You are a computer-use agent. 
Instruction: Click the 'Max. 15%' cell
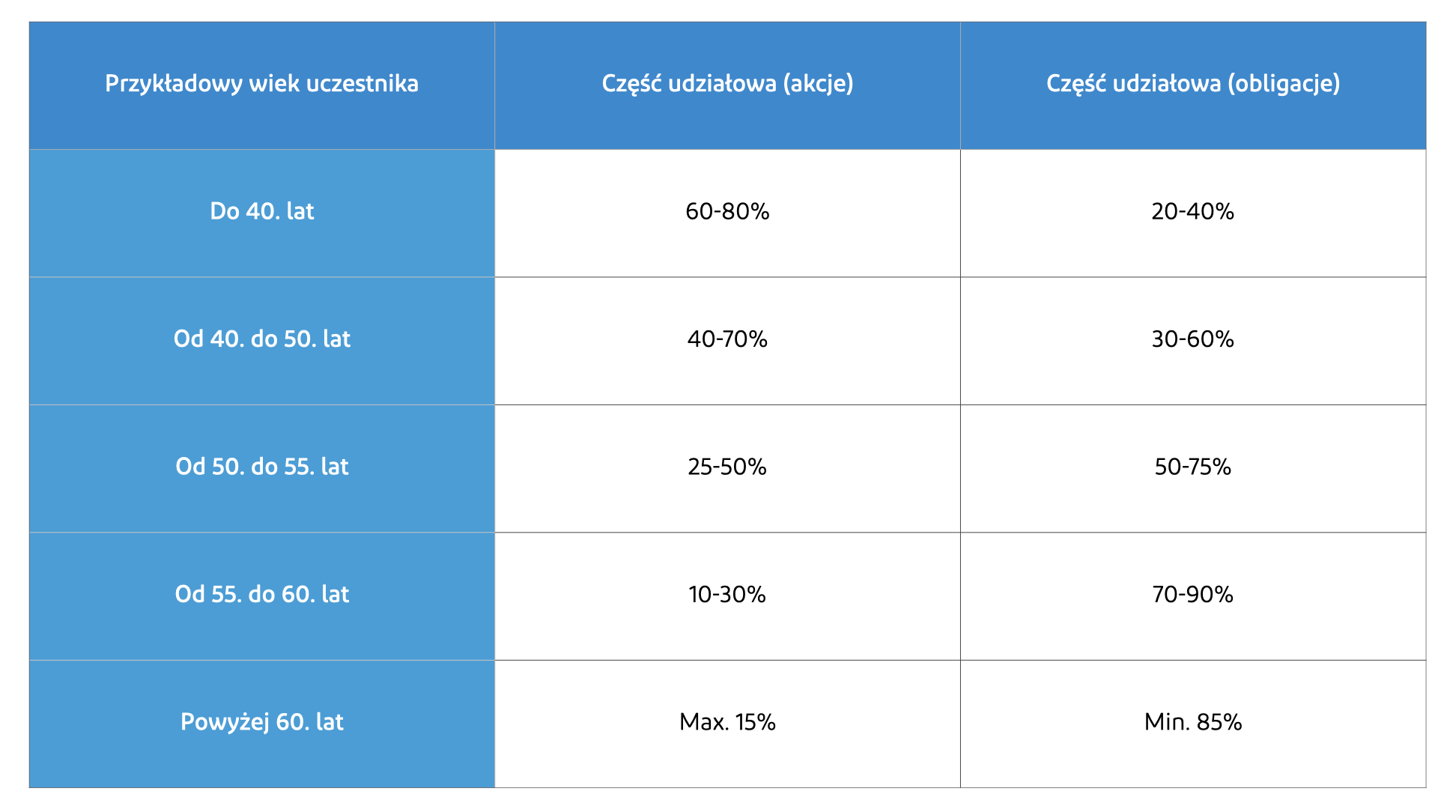[727, 724]
